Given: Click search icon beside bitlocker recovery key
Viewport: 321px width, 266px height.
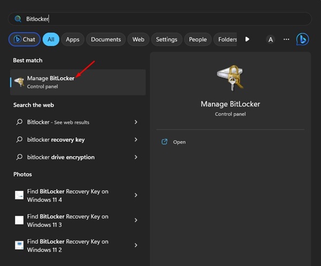Looking at the screenshot, I should [19, 140].
